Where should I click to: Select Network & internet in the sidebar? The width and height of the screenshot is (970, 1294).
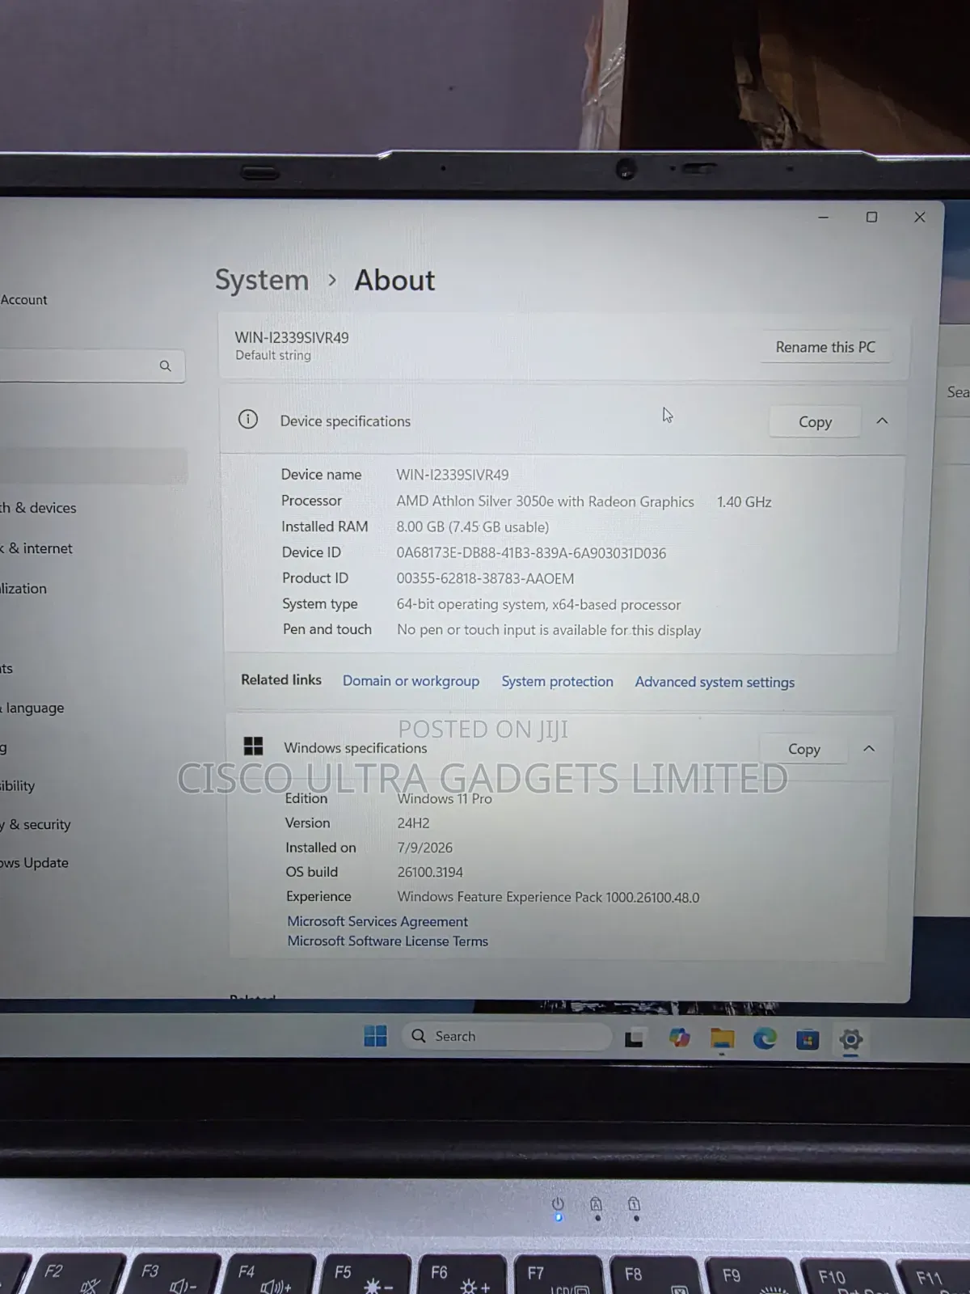36,548
